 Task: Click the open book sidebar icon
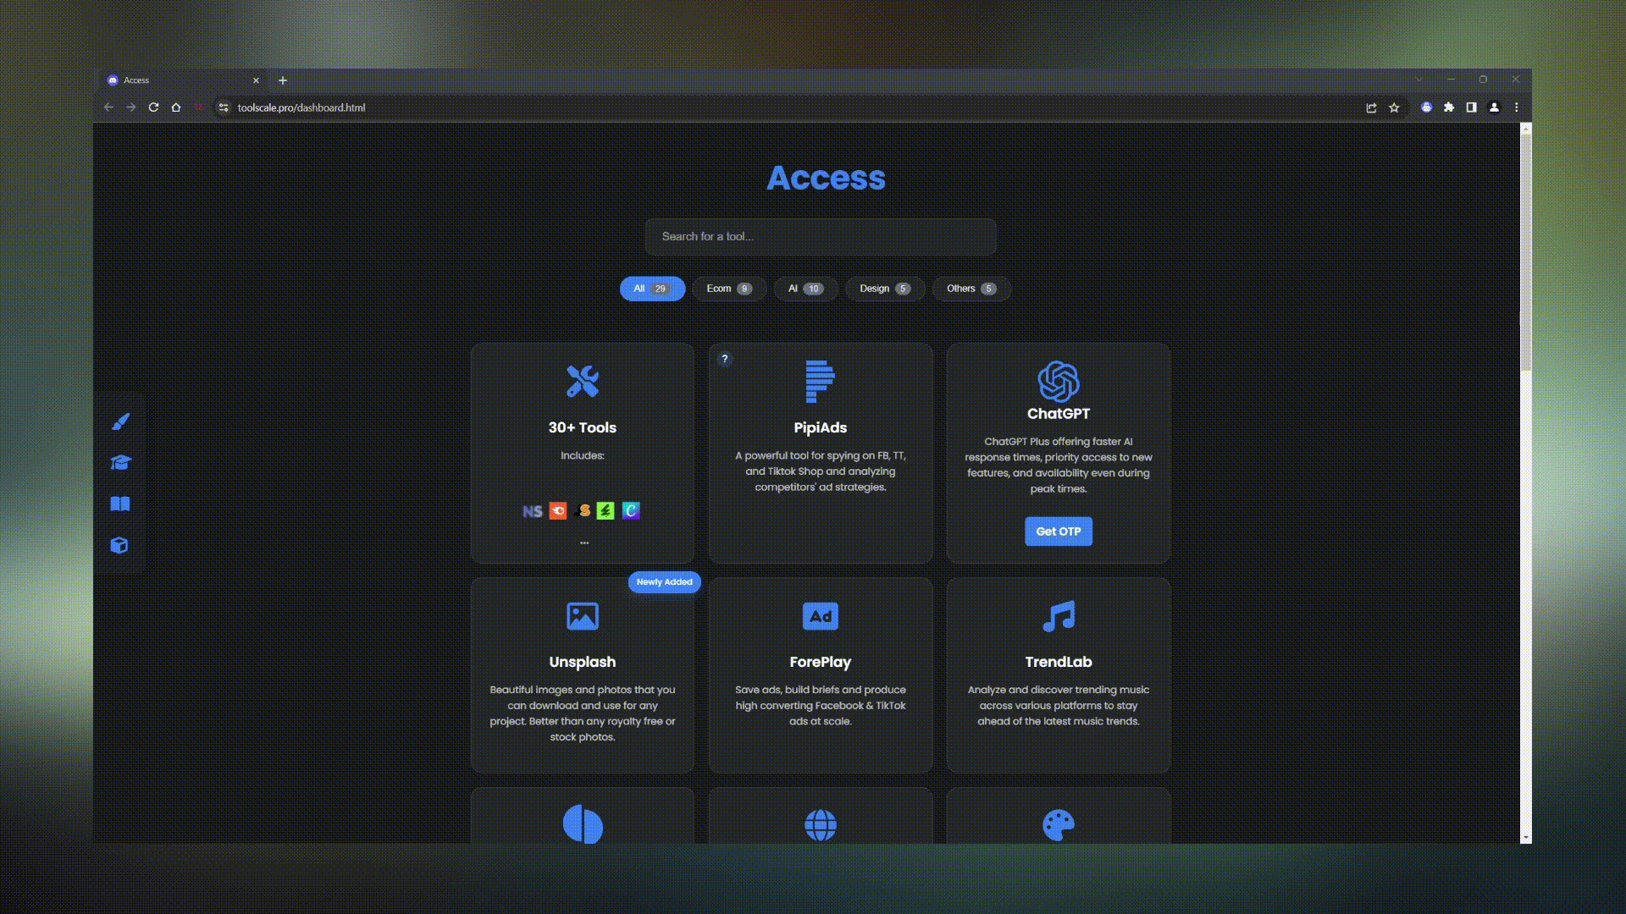[x=120, y=504]
